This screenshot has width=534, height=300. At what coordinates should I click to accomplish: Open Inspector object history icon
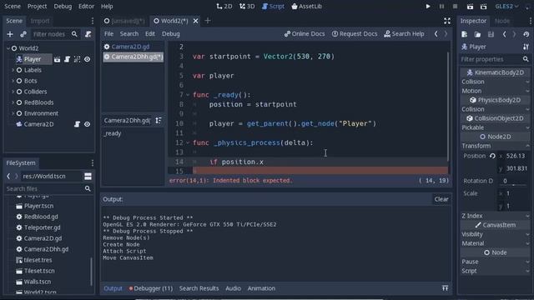(x=526, y=34)
